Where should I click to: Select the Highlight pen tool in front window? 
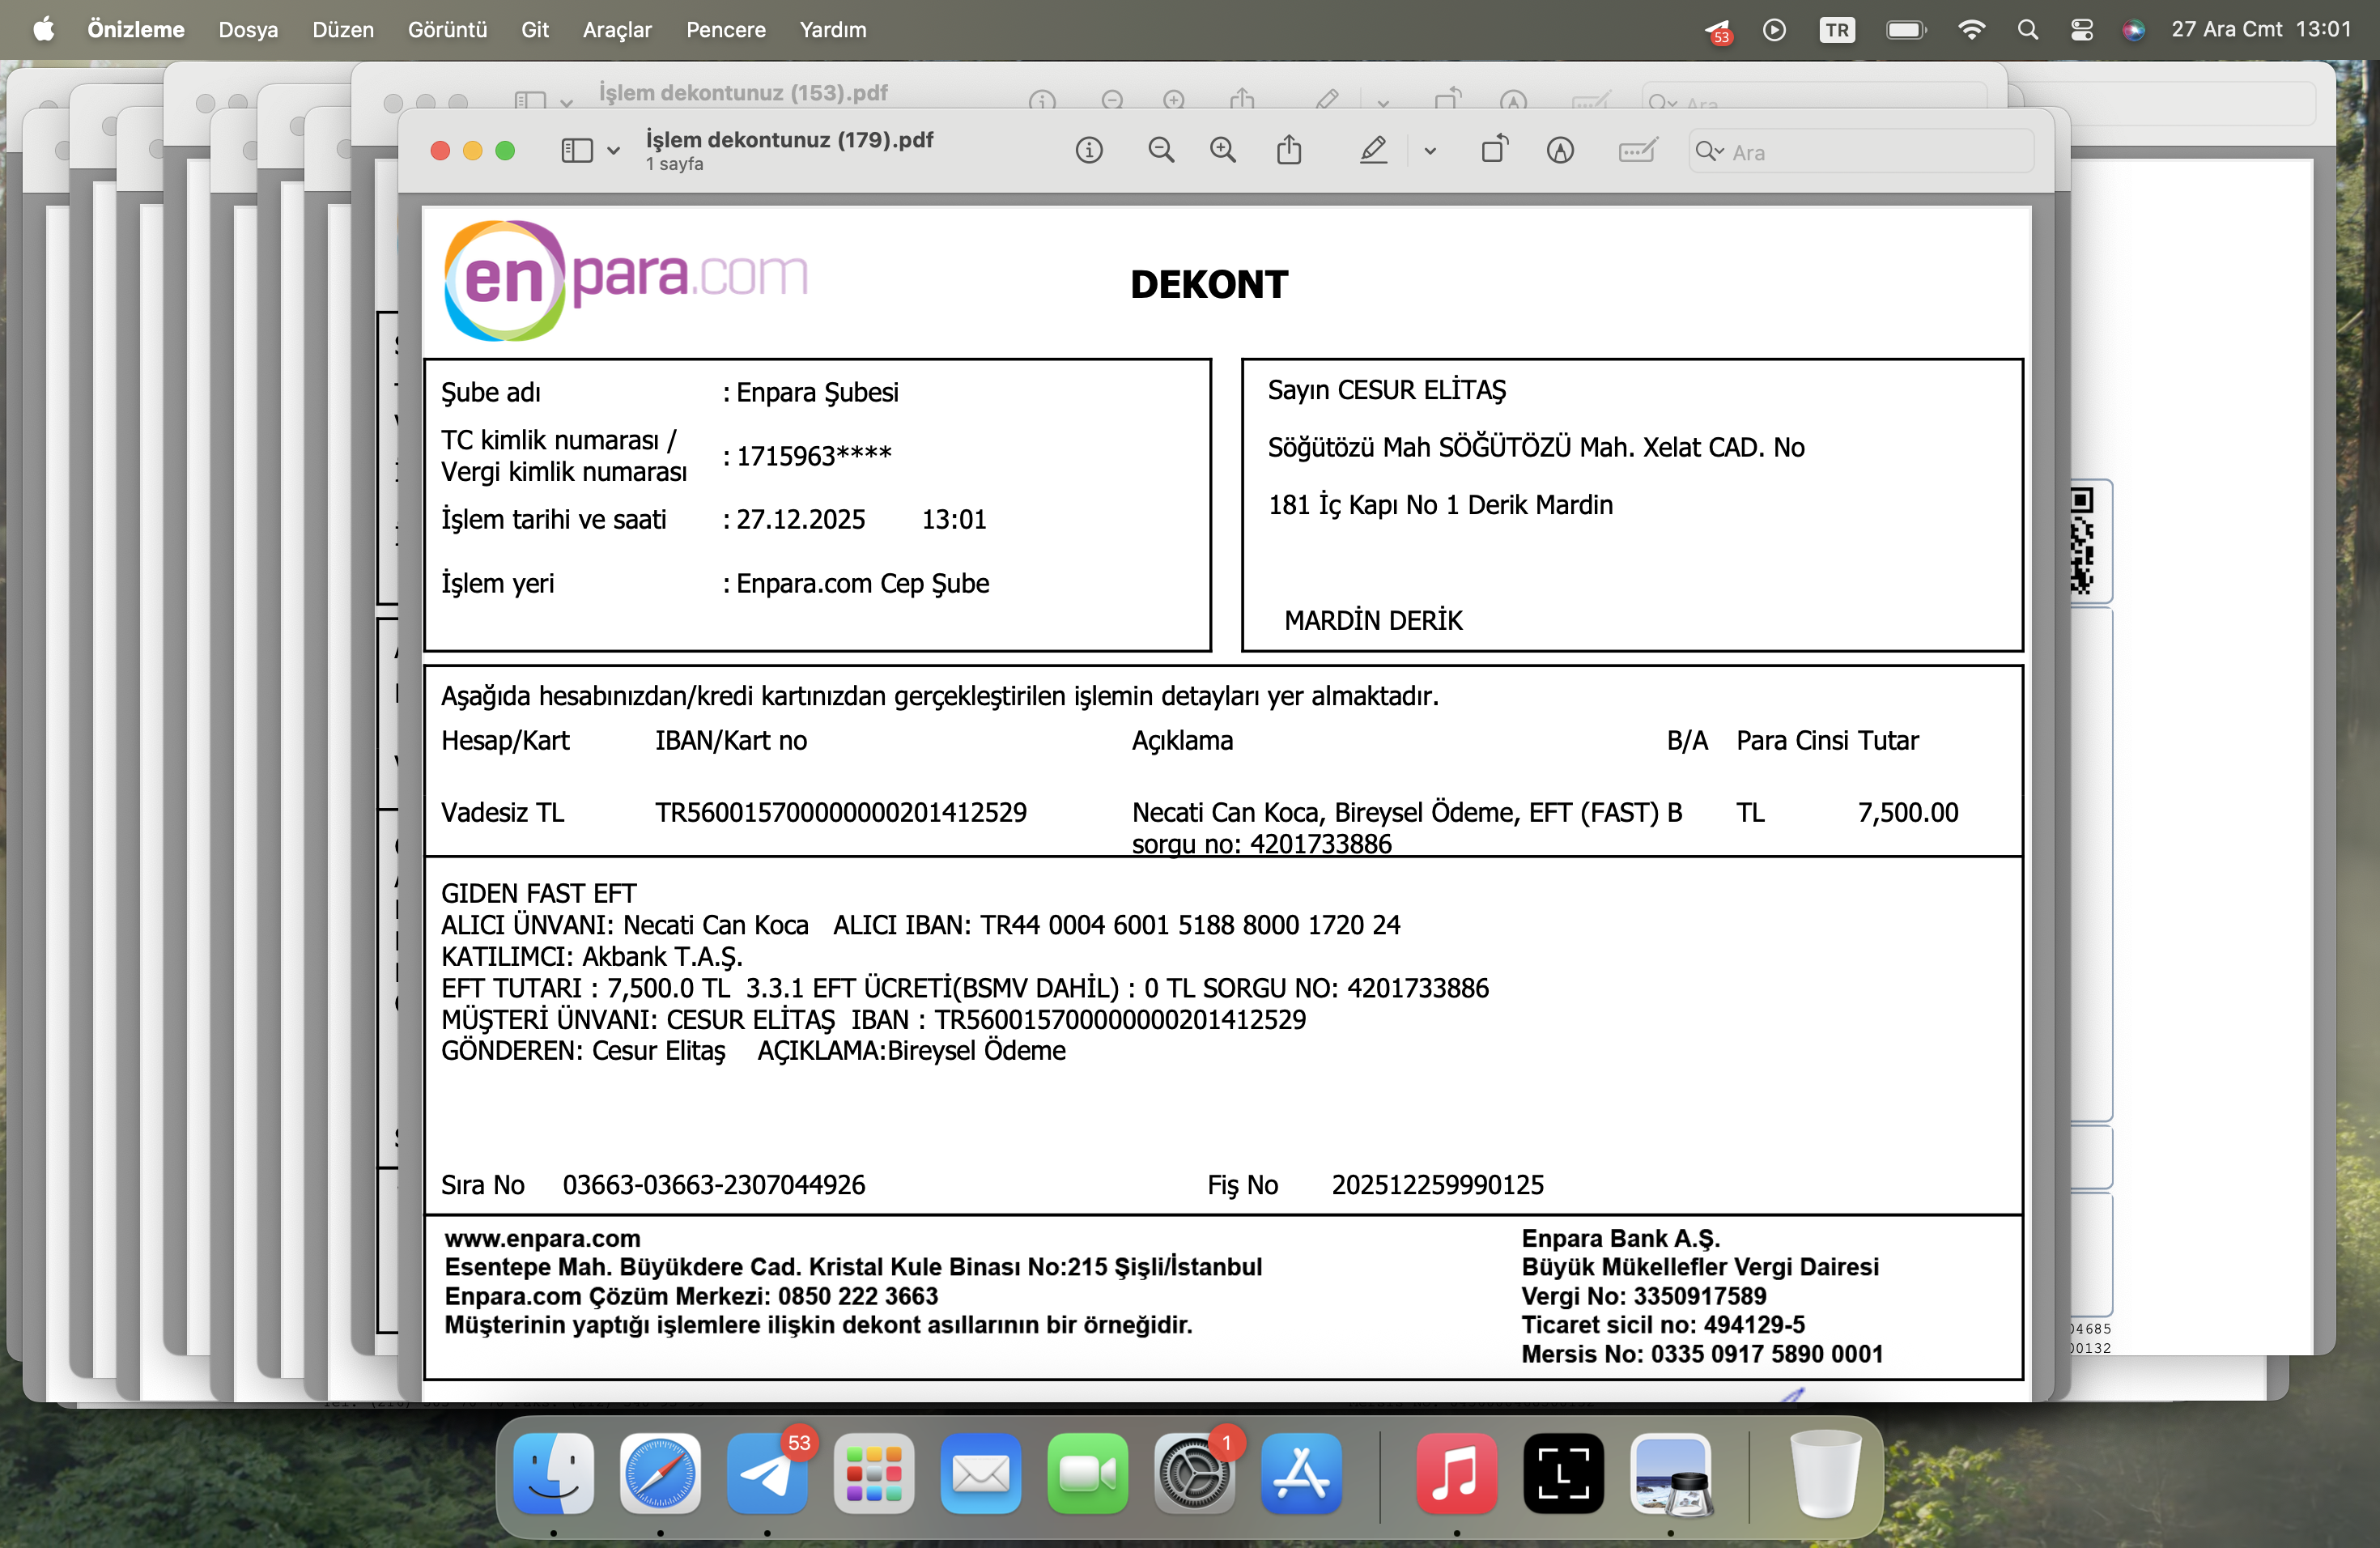1373,151
